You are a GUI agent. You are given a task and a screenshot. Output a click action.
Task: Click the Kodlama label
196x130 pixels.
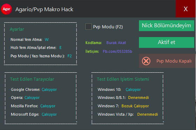[93, 43]
